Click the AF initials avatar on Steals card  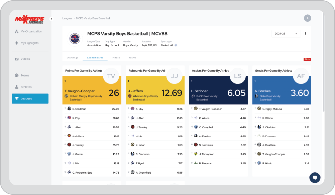coord(301,76)
